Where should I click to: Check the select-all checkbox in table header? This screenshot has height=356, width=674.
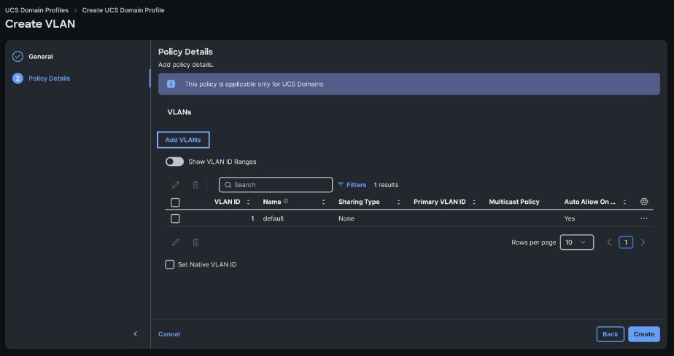click(175, 202)
